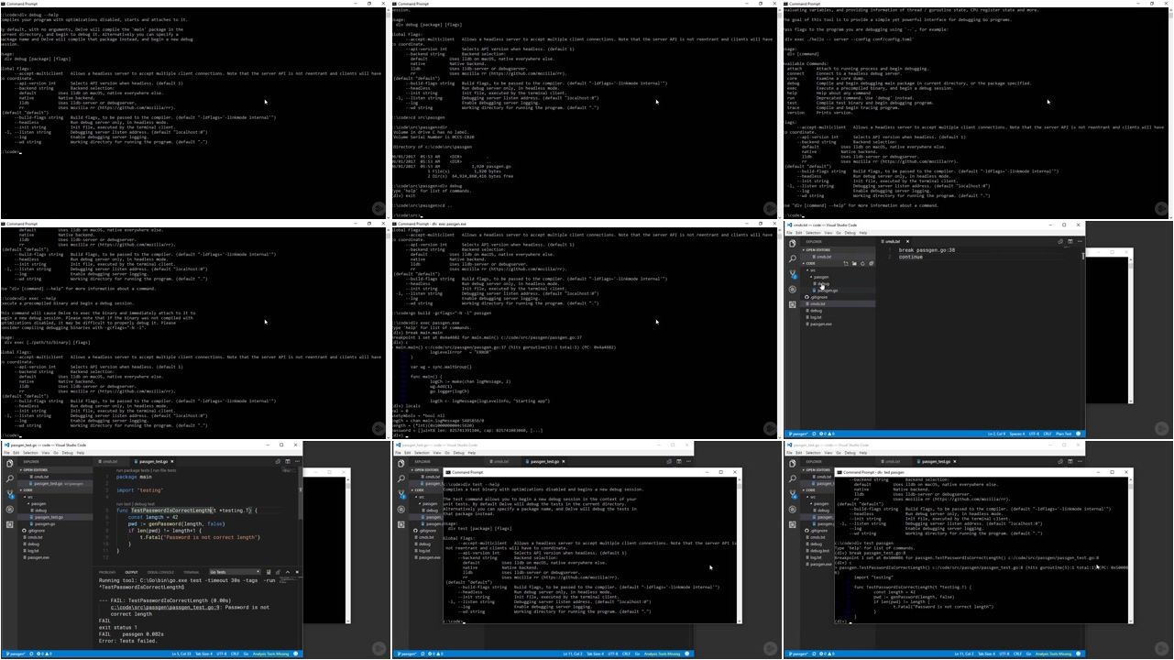Image resolution: width=1174 pixels, height=660 pixels.
Task: Open Search view in the Go Tests output VS Code window
Action: 10,478
